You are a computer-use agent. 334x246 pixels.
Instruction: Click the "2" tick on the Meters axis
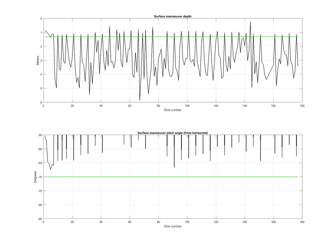point(41,46)
